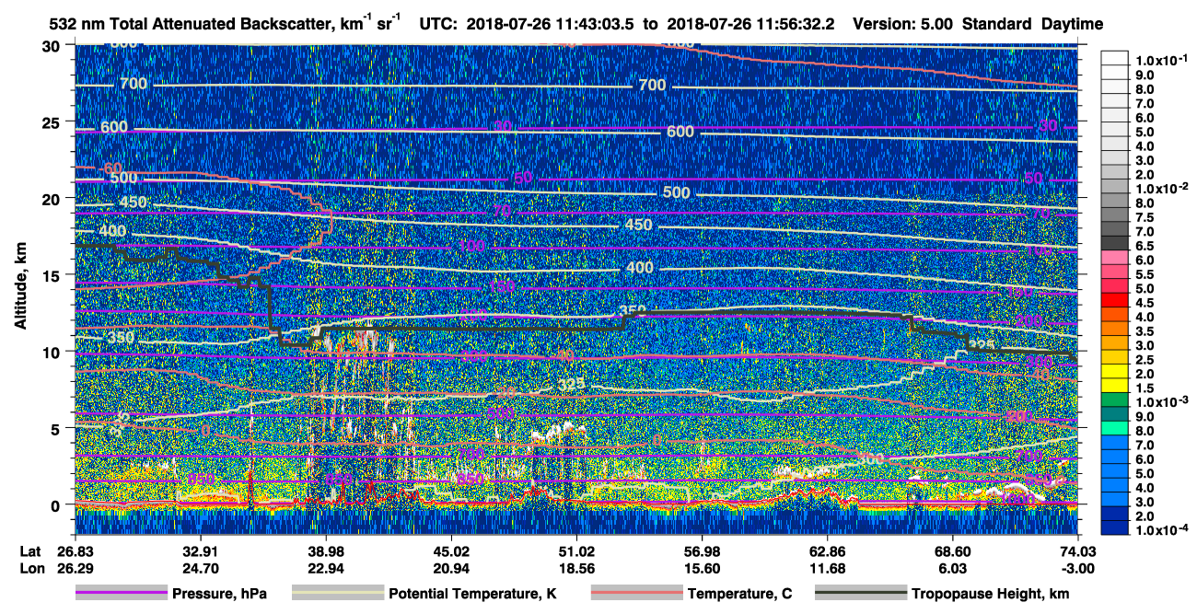This screenshot has width=1197, height=614.
Task: Click the longitude value 6.03
Action: pyautogui.click(x=952, y=569)
